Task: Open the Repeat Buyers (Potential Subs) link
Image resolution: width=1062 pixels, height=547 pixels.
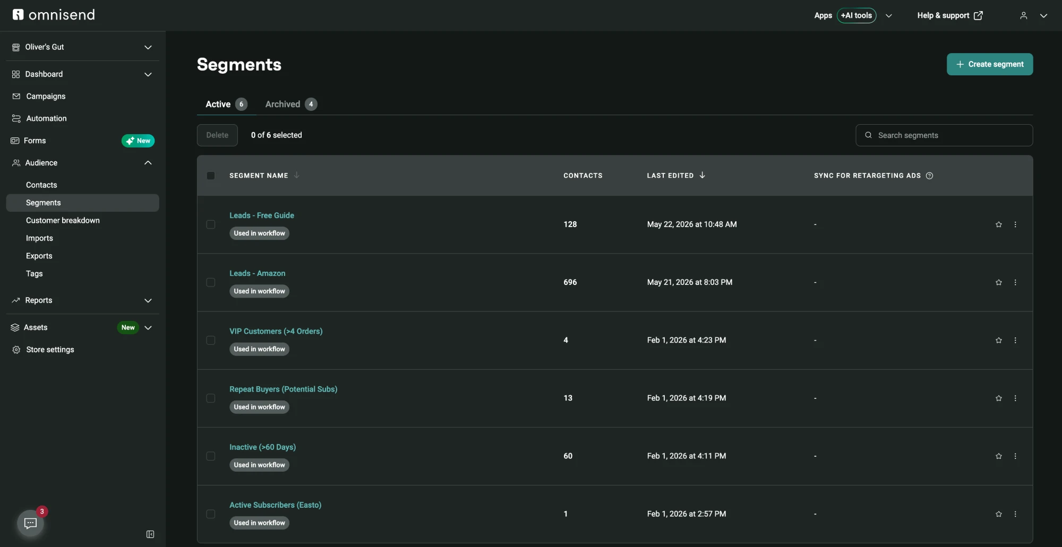Action: [284, 389]
